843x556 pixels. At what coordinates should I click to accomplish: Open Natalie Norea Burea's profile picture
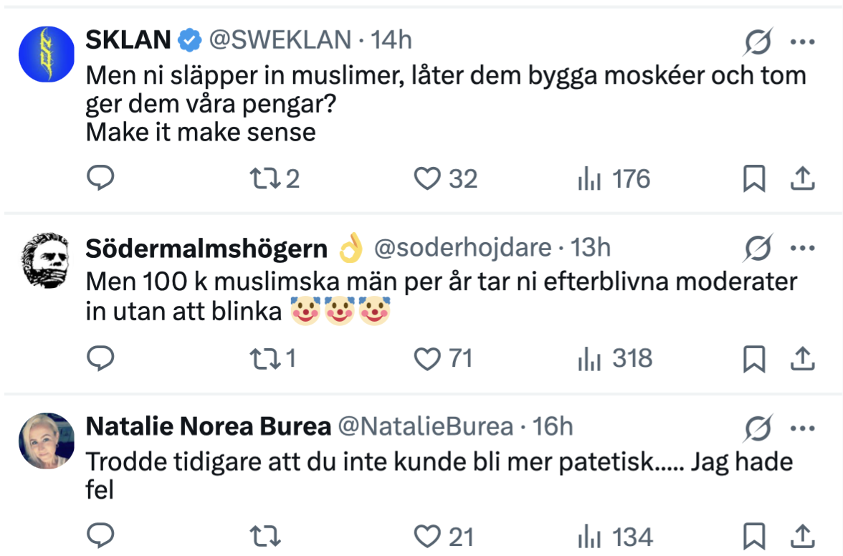click(x=46, y=441)
